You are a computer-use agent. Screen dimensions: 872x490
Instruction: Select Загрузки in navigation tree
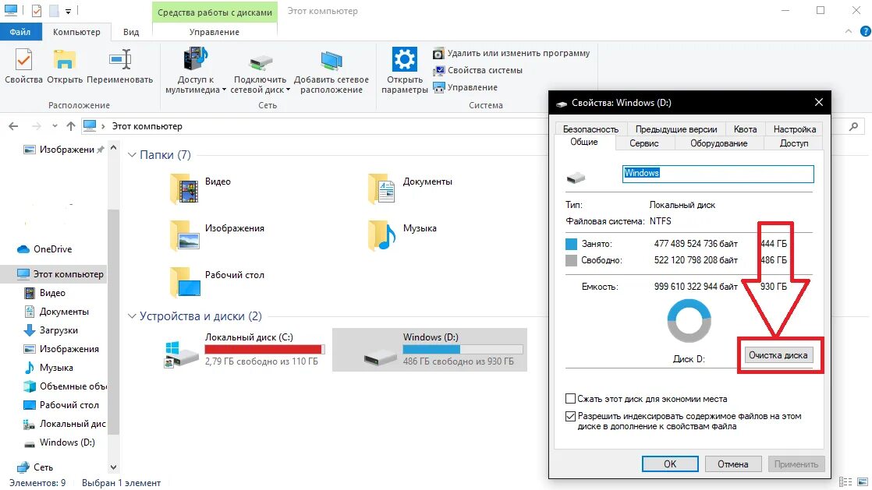pos(51,330)
